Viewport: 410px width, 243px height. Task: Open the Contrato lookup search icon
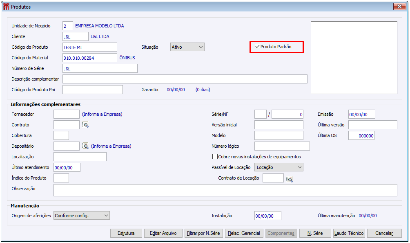tap(85, 125)
